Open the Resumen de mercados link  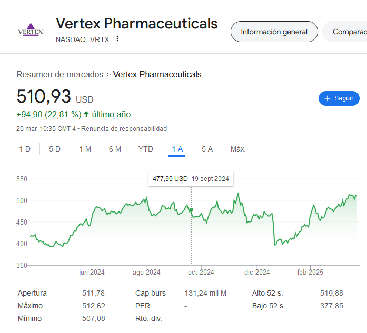[x=60, y=74]
